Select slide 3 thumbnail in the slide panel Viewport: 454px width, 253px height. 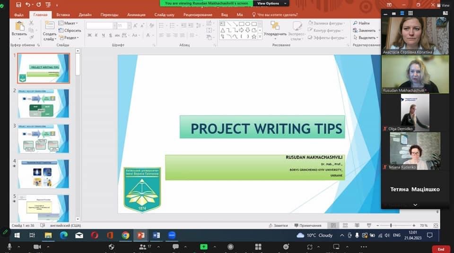coord(44,138)
